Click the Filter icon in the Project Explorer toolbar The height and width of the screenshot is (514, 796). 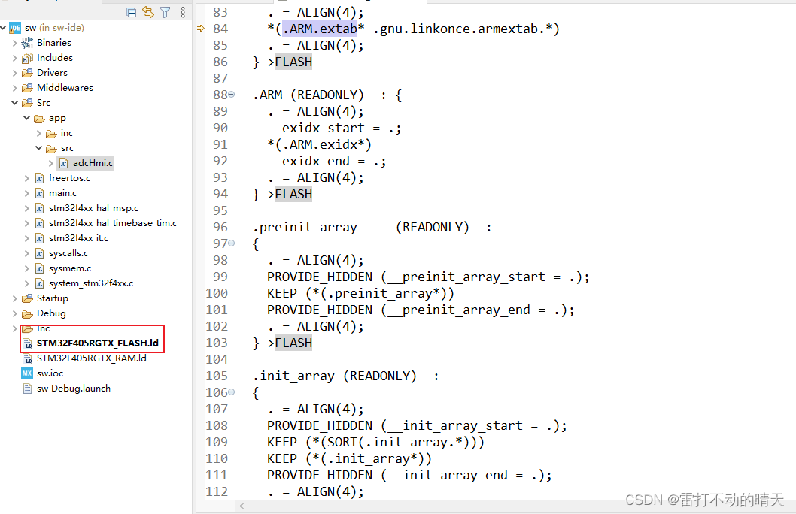tap(166, 12)
